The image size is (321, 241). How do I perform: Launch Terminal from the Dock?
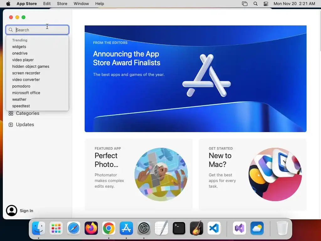pos(179,228)
